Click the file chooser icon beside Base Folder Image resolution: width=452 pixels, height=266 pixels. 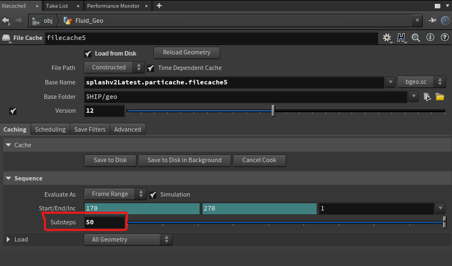pos(427,97)
